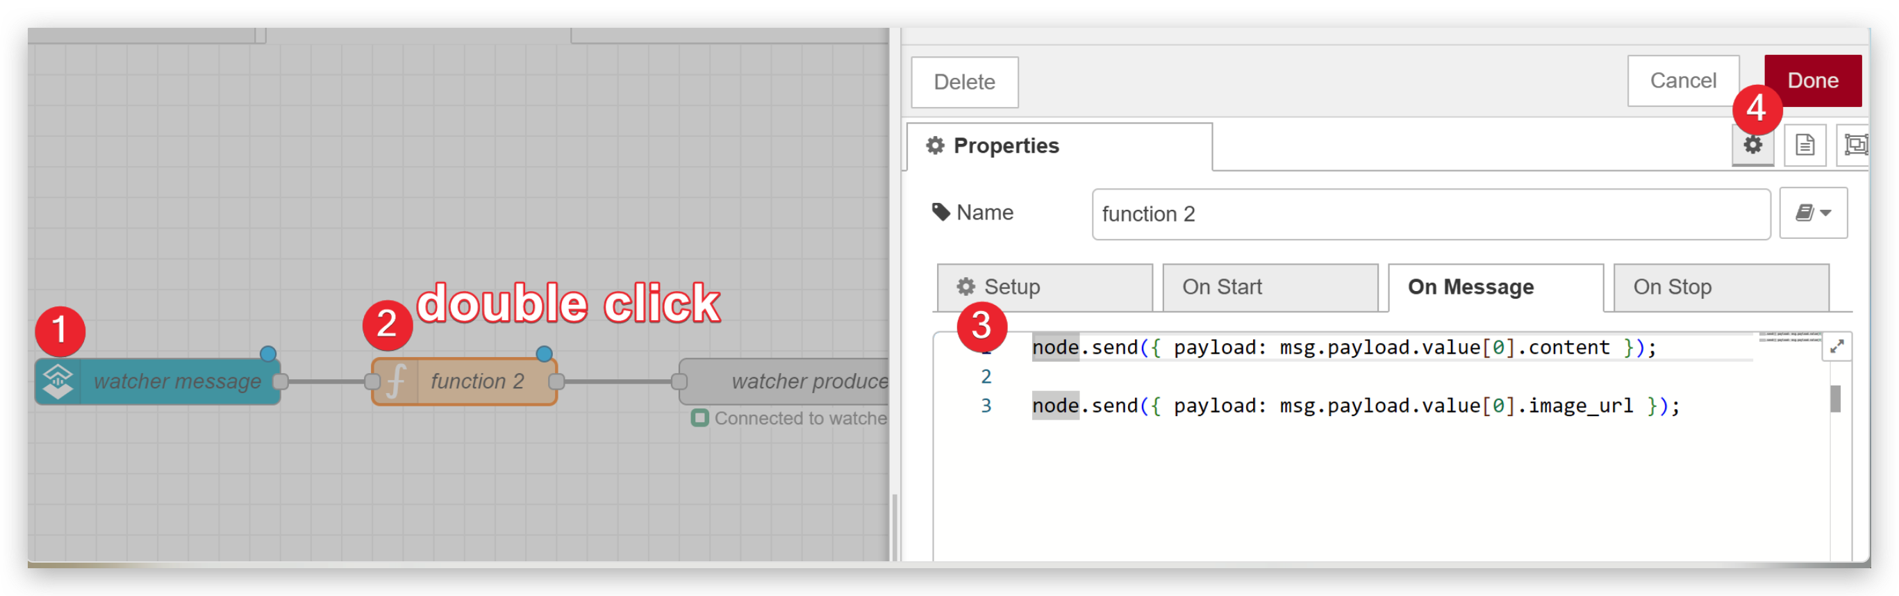Select the watcher message node
This screenshot has width=1899, height=596.
[x=158, y=381]
